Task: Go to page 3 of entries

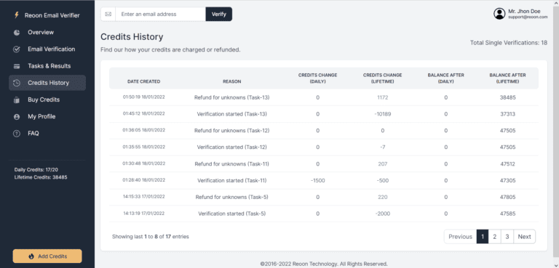Action: pos(507,237)
